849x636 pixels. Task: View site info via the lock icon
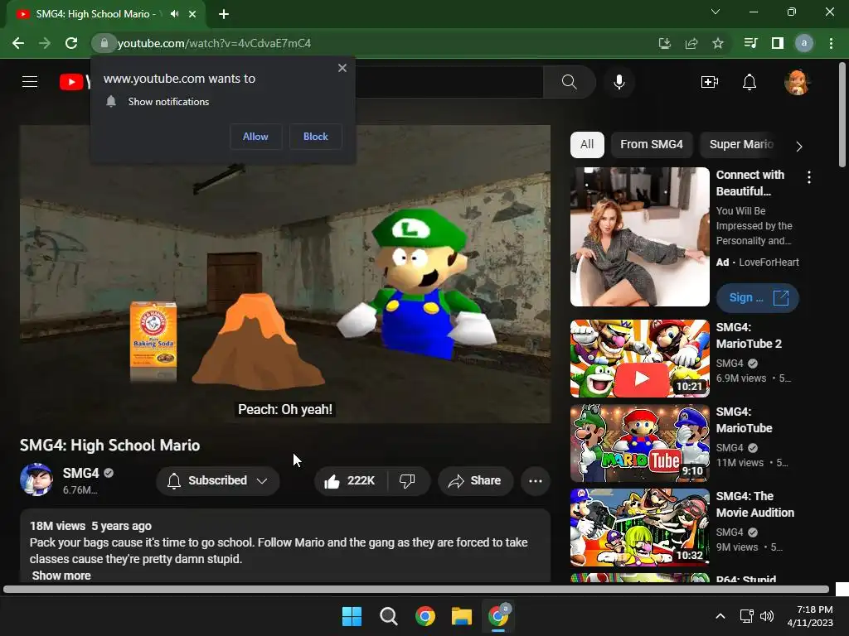point(104,43)
